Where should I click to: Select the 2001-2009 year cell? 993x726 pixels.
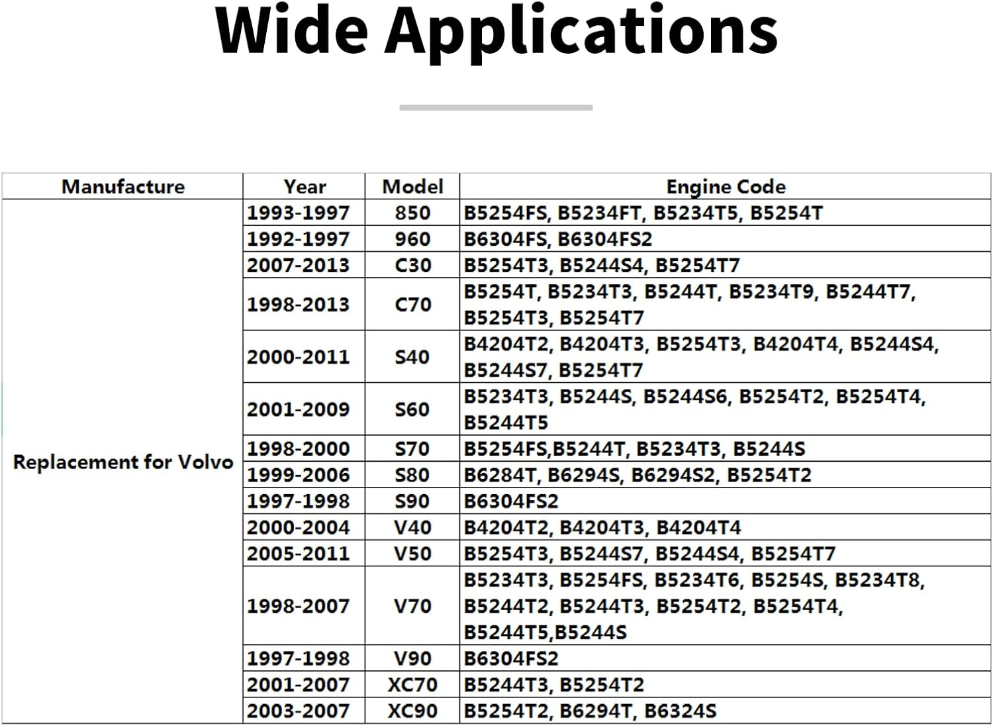pos(299,409)
